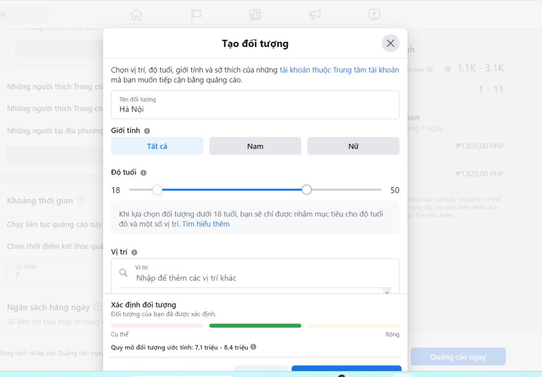Open the Ads megaphone icon
The width and height of the screenshot is (542, 377).
coord(314,15)
